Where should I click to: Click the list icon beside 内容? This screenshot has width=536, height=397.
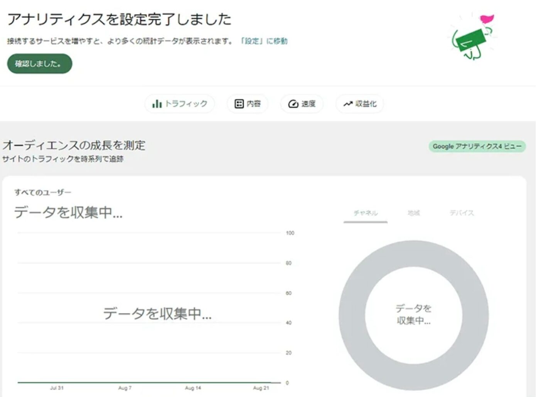point(239,104)
